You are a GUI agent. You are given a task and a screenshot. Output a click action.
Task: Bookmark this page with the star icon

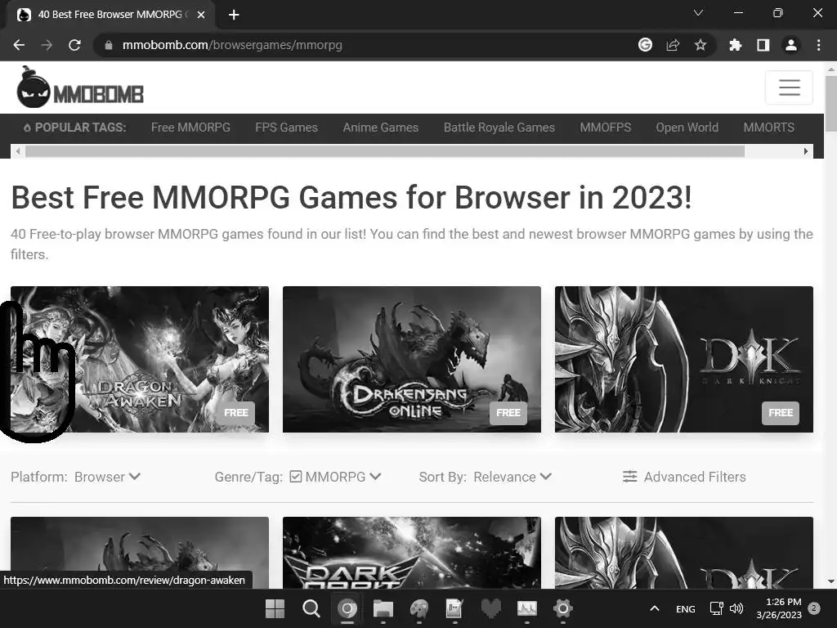[700, 46]
